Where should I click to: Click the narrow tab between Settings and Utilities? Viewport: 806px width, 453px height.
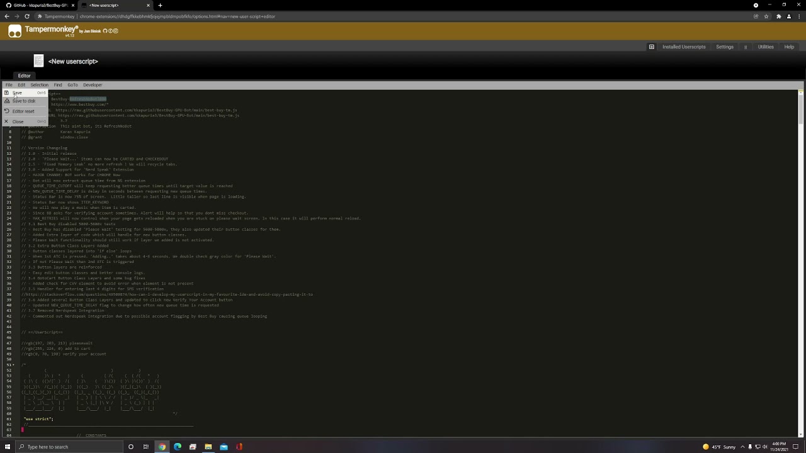[746, 47]
